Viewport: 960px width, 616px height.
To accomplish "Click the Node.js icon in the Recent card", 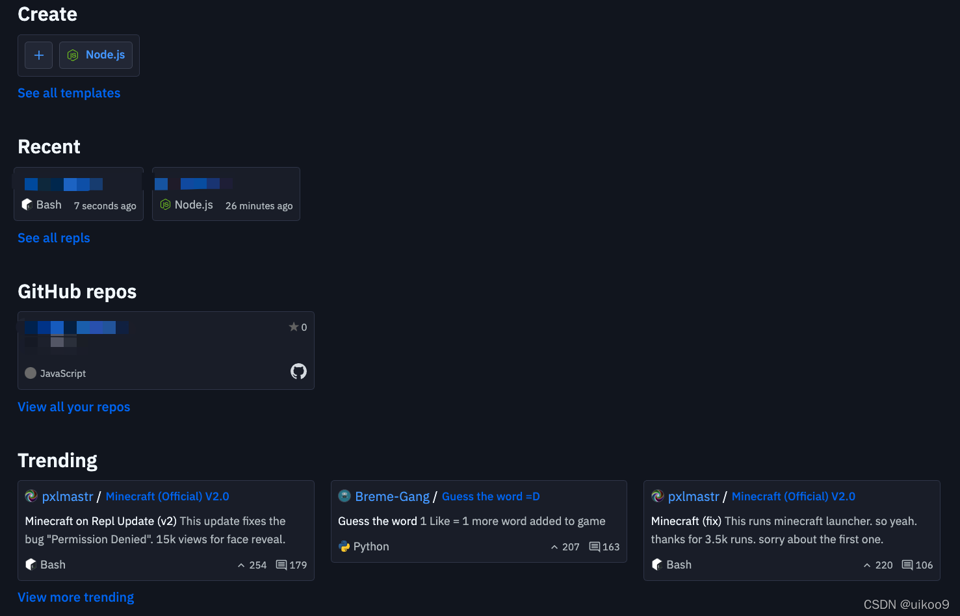I will [x=165, y=205].
